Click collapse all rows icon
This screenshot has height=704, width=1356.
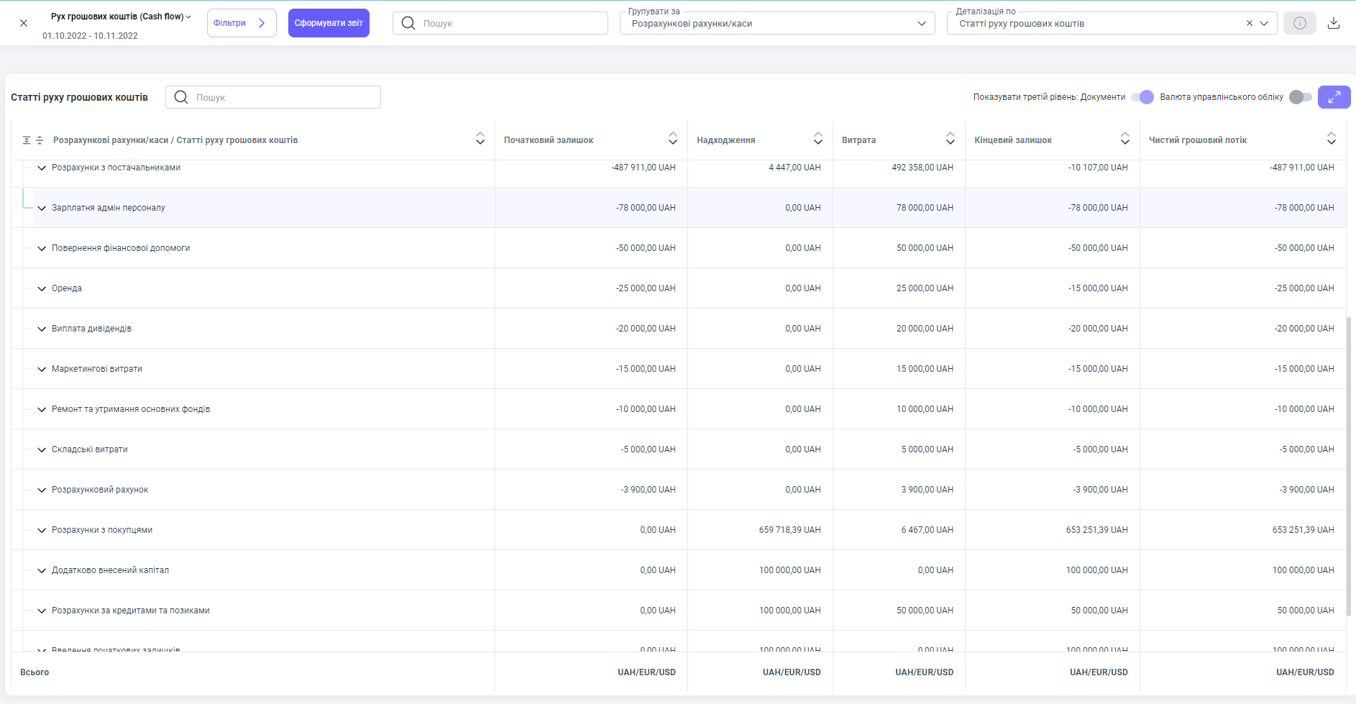tap(40, 140)
